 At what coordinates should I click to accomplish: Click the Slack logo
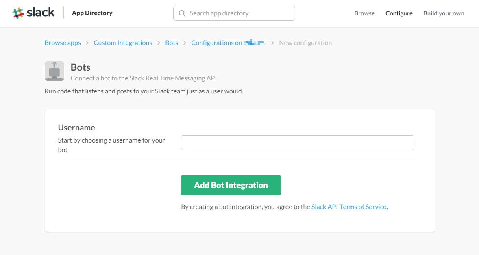(33, 13)
